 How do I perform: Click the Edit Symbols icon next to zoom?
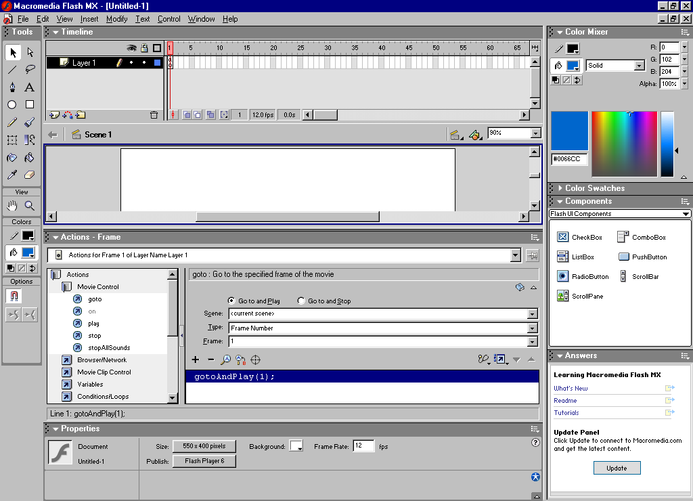tap(475, 135)
